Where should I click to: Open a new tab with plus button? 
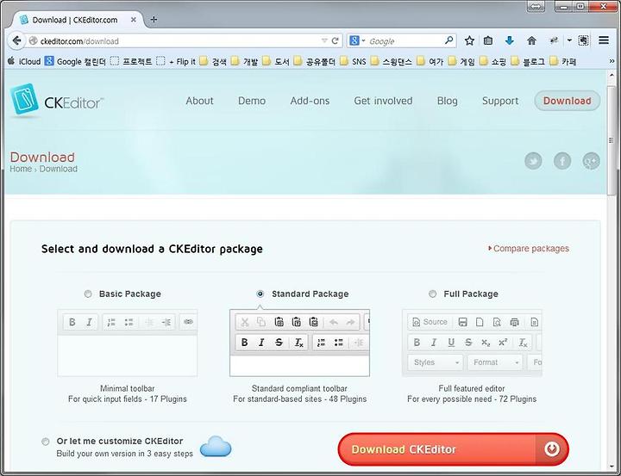tap(154, 20)
